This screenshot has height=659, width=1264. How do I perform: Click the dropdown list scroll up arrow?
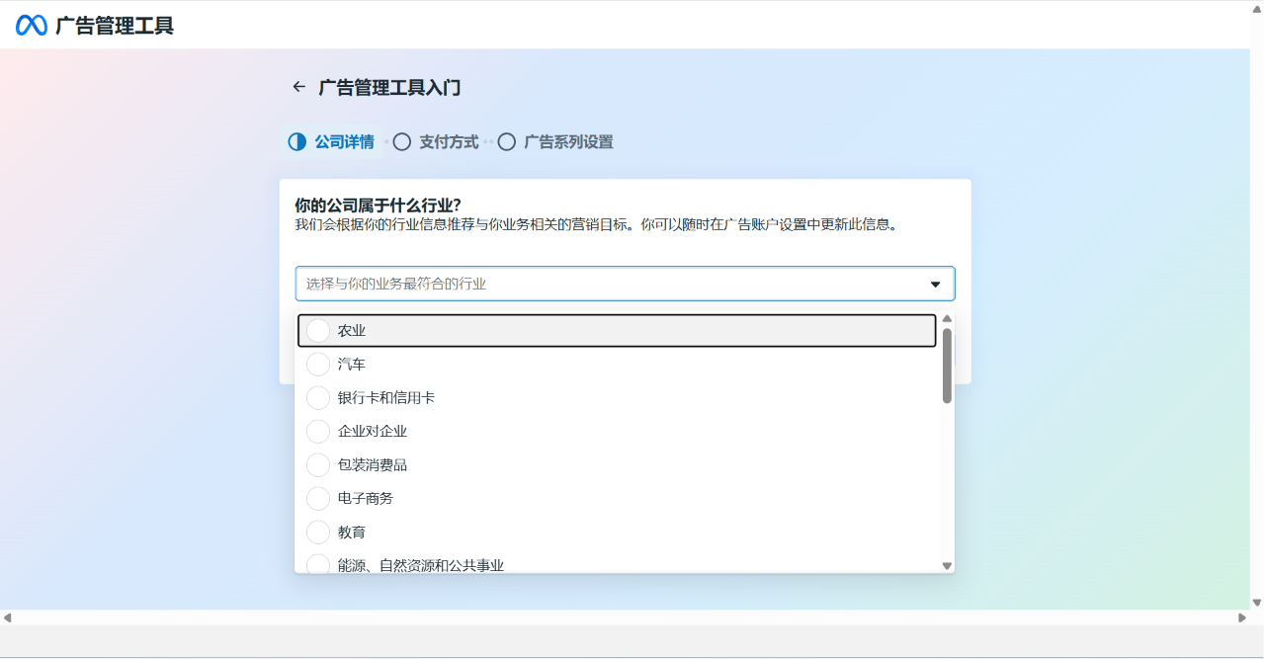[947, 319]
